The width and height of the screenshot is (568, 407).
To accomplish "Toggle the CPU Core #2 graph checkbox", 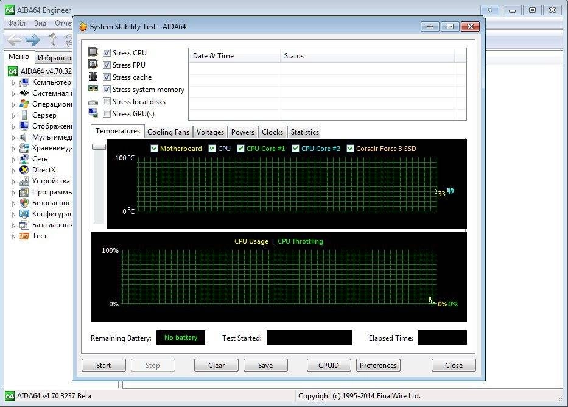I will pyautogui.click(x=296, y=148).
